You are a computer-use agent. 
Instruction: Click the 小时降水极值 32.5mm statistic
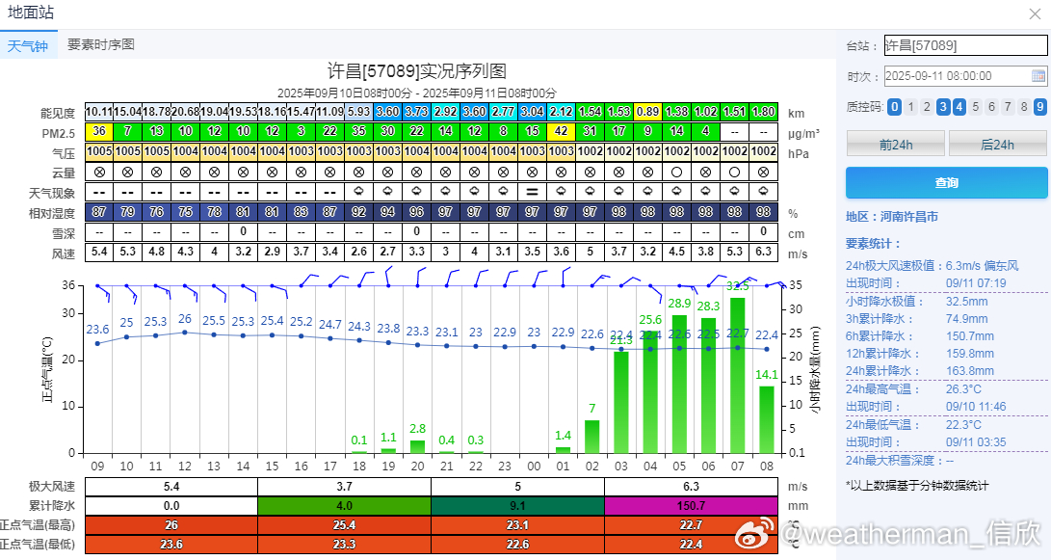[917, 301]
